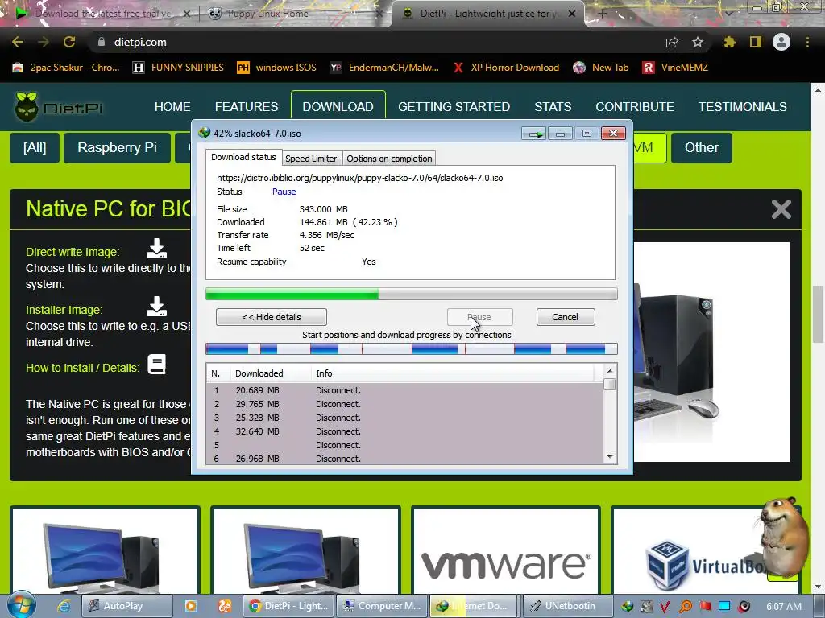
Task: Open the CONTRIBUTE menu item
Action: [x=635, y=107]
